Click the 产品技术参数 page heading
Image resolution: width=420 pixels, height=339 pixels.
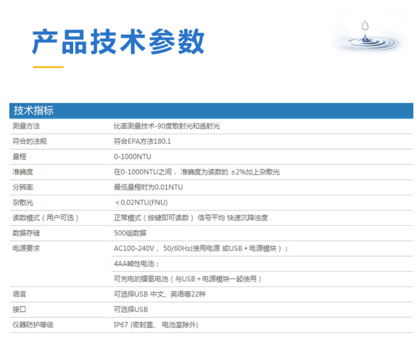point(118,42)
